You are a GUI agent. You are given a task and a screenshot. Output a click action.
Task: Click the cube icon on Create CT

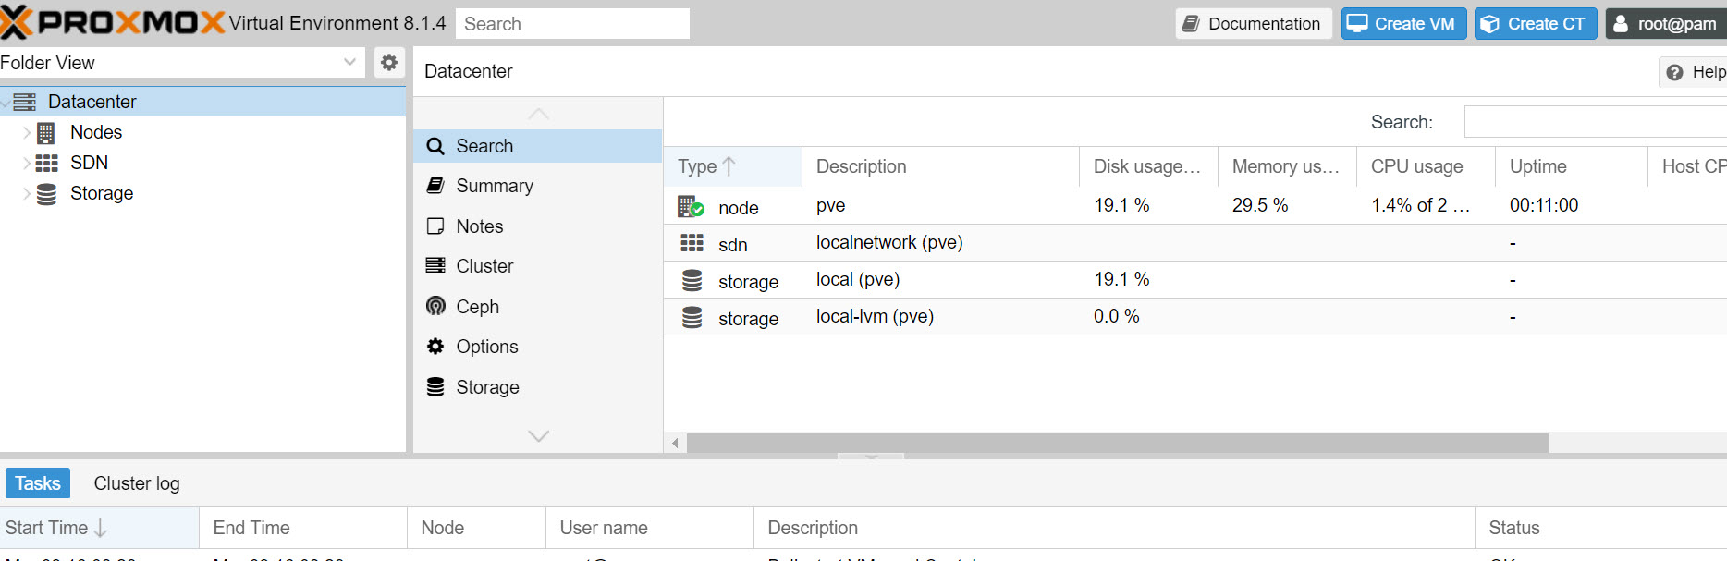pyautogui.click(x=1489, y=24)
